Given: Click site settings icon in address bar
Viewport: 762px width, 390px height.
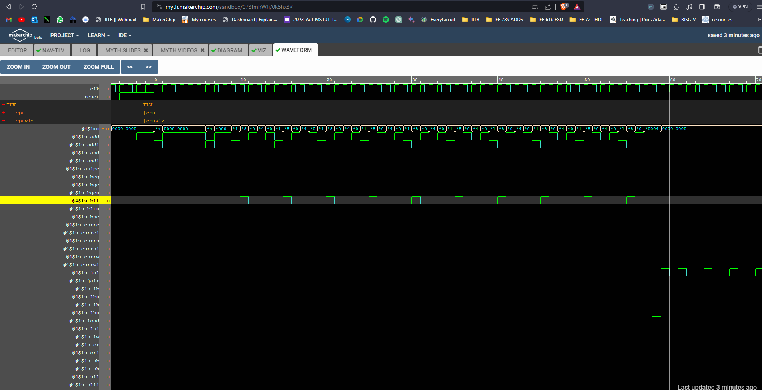Looking at the screenshot, I should 159,7.
